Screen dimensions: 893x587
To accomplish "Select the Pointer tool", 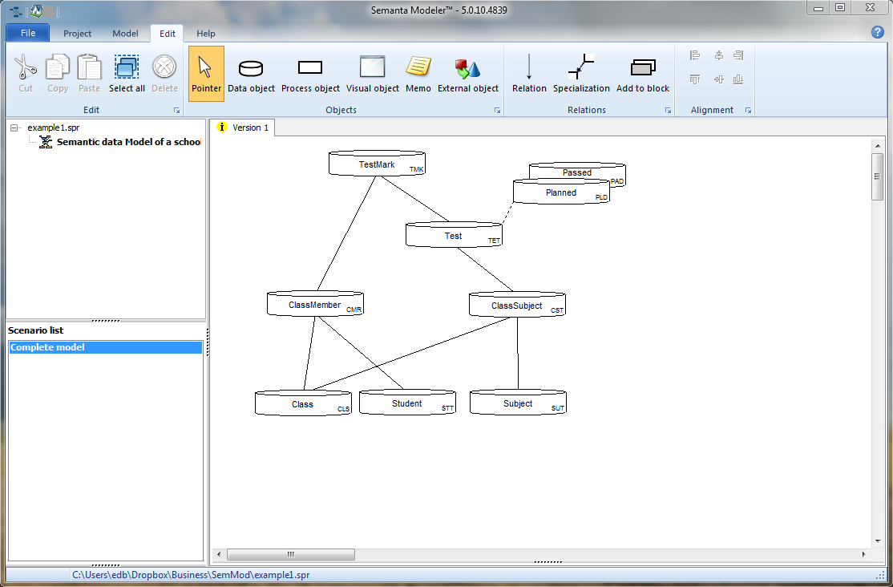I will [206, 74].
